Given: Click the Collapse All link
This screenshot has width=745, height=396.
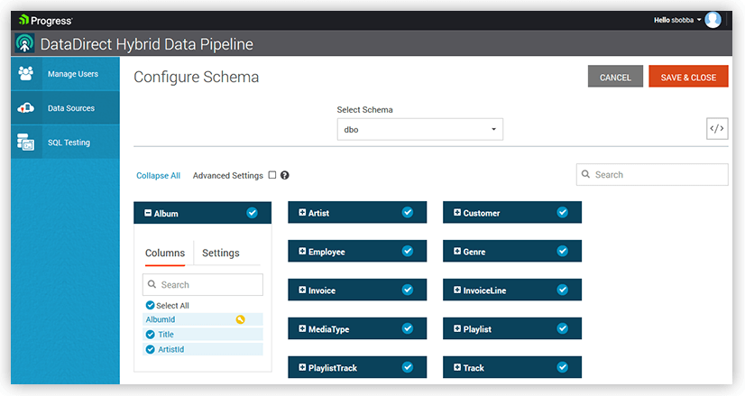Looking at the screenshot, I should click(158, 176).
